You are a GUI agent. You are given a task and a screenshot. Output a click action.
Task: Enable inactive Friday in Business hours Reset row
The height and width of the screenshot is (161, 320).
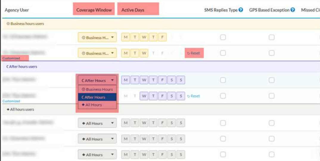[x=162, y=53]
